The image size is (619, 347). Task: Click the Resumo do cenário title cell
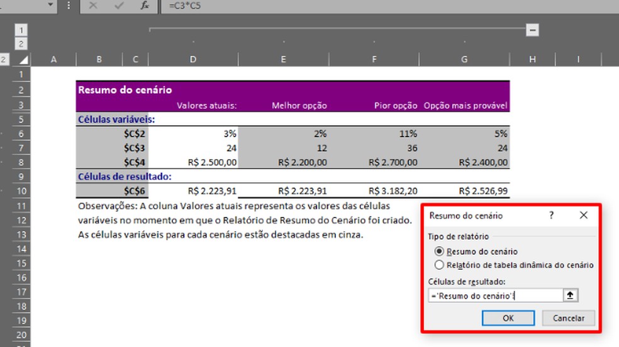pos(125,90)
